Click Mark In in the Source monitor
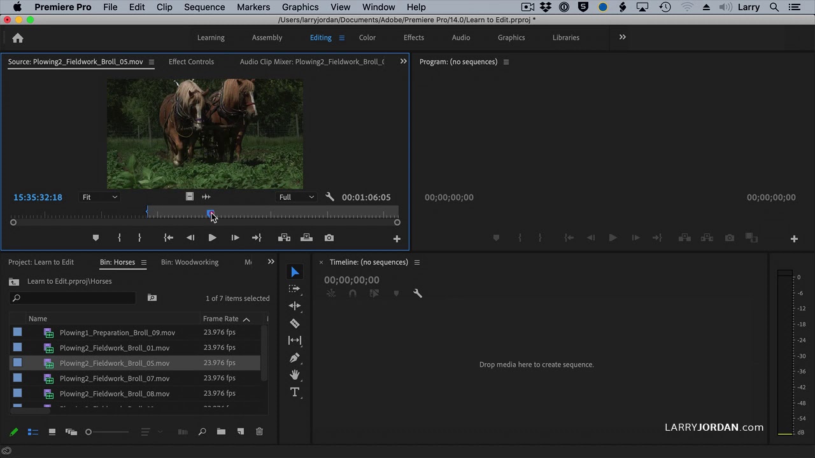Image resolution: width=815 pixels, height=458 pixels. (119, 238)
